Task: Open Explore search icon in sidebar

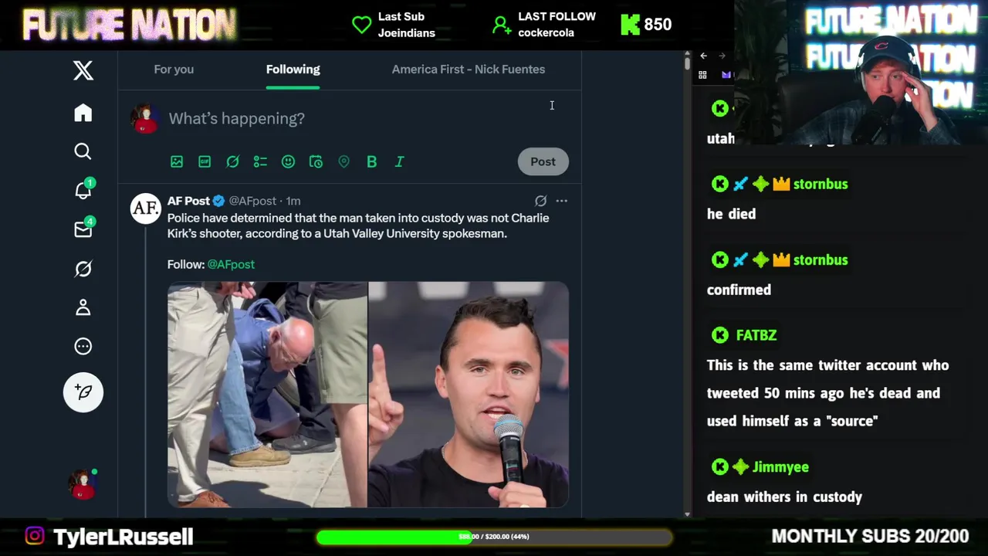Action: pos(83,151)
